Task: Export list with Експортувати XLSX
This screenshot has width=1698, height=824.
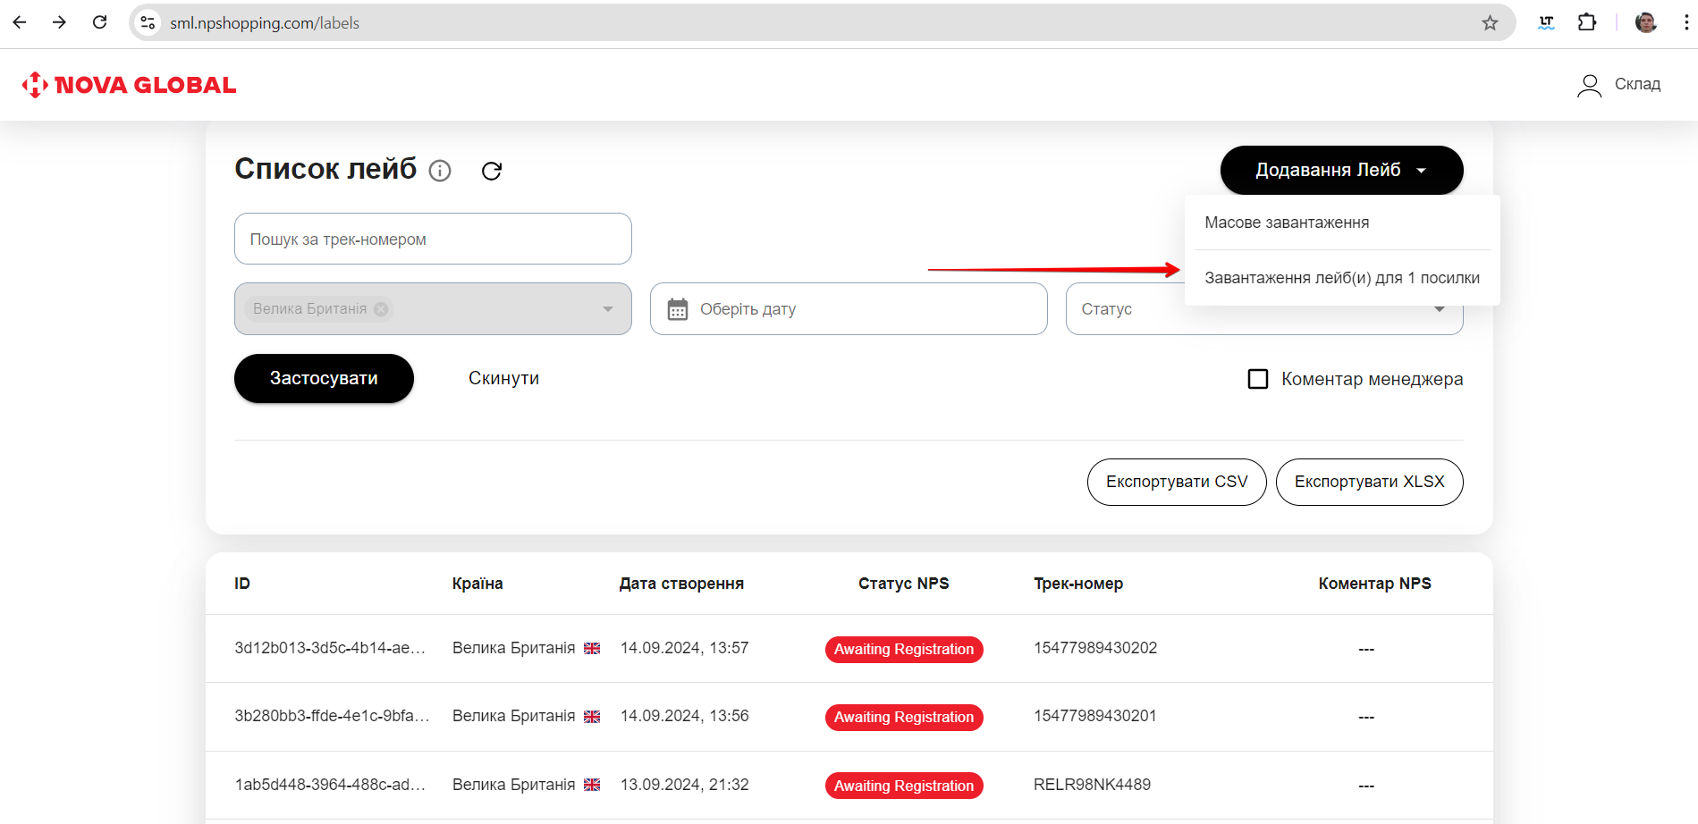Action: pos(1369,482)
